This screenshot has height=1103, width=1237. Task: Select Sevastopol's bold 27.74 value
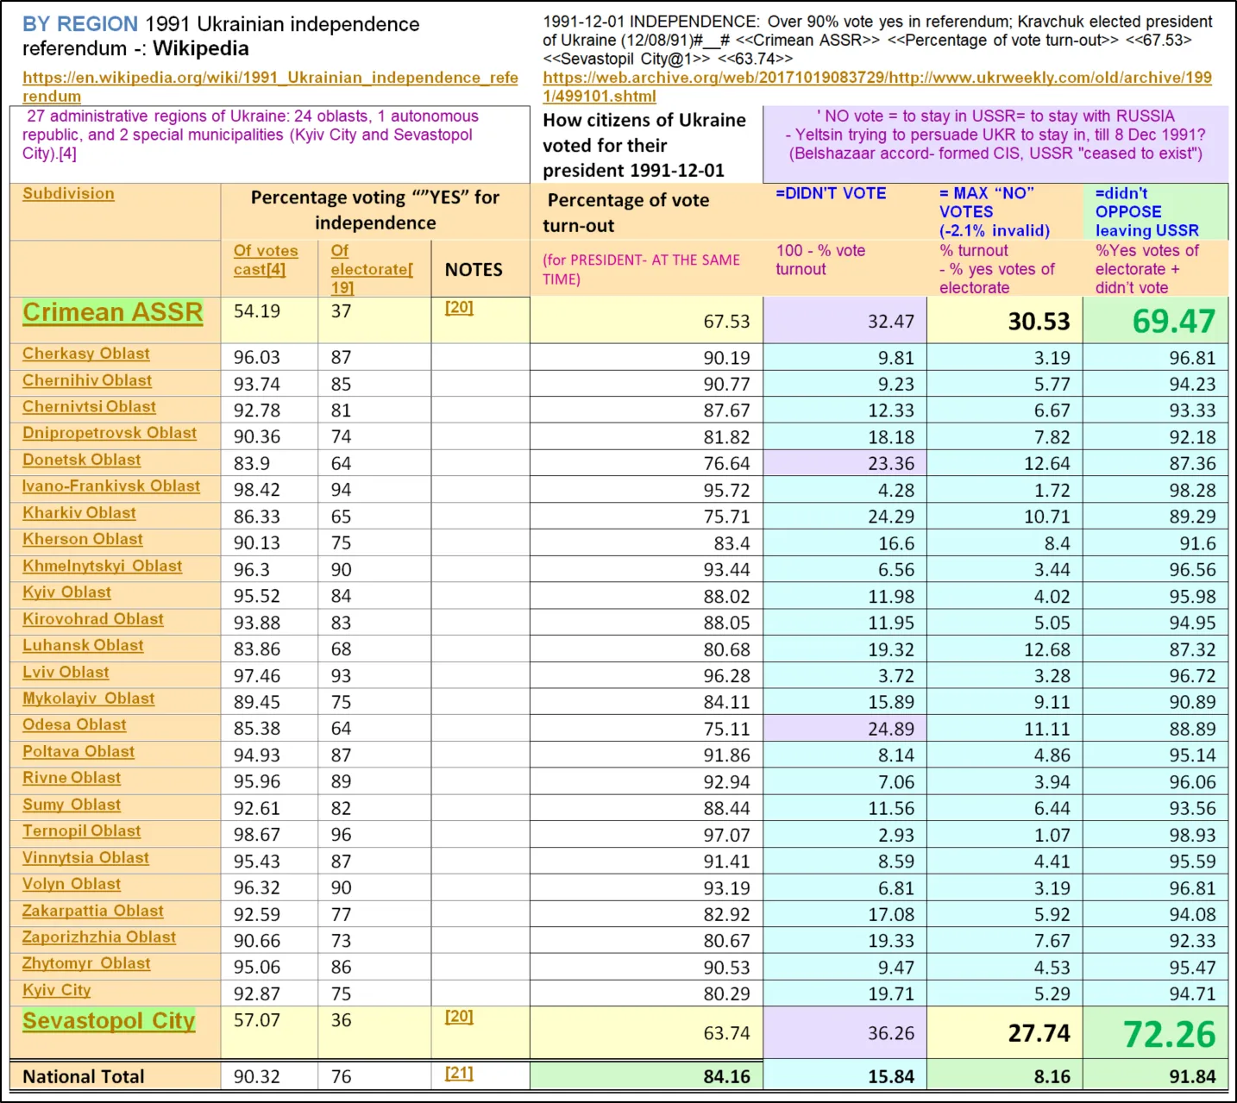(1039, 1033)
